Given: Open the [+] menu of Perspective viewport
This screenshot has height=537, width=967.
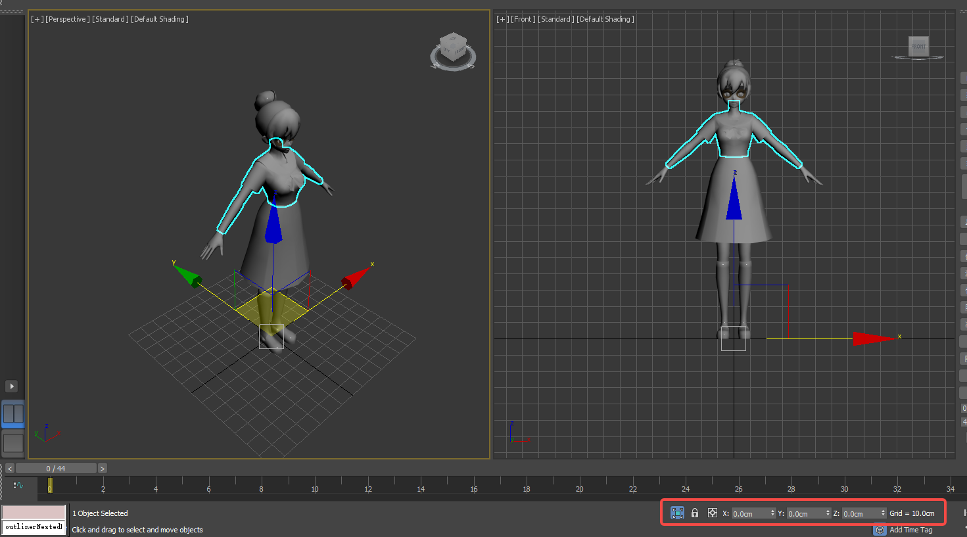Looking at the screenshot, I should [x=37, y=19].
